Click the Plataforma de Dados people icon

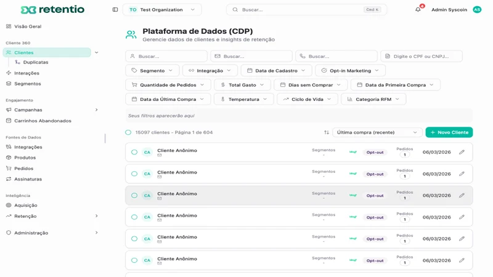pos(131,34)
